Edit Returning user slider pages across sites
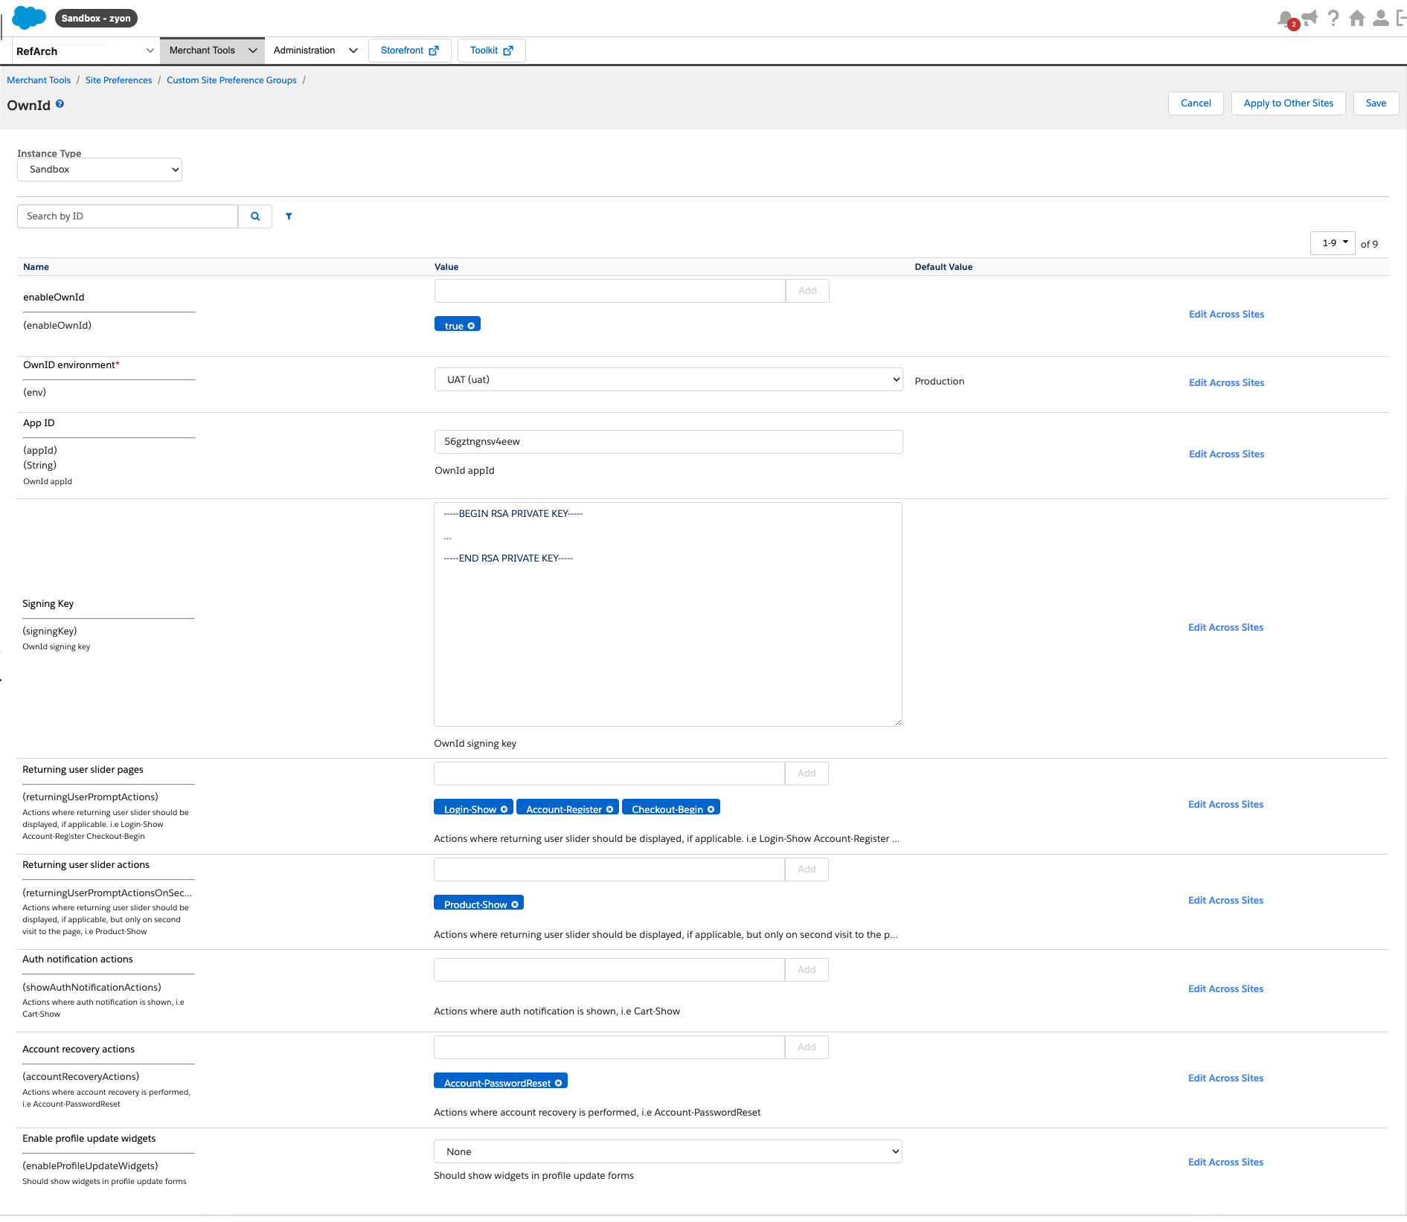 point(1225,805)
